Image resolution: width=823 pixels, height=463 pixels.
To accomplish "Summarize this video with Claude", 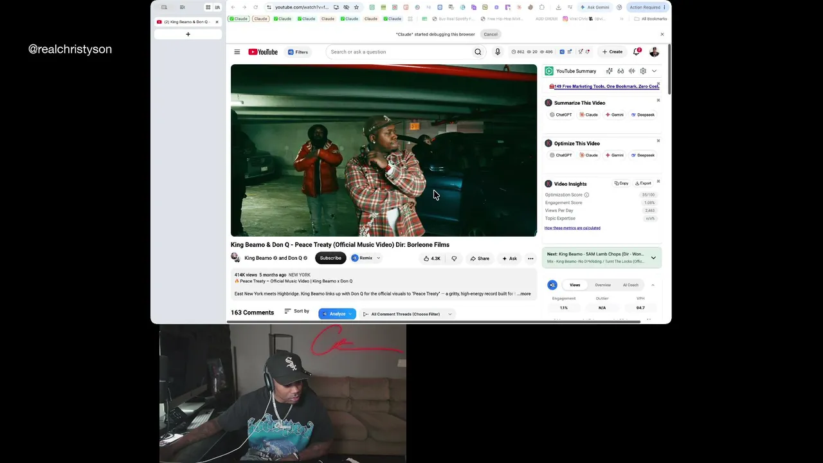I will tap(588, 114).
